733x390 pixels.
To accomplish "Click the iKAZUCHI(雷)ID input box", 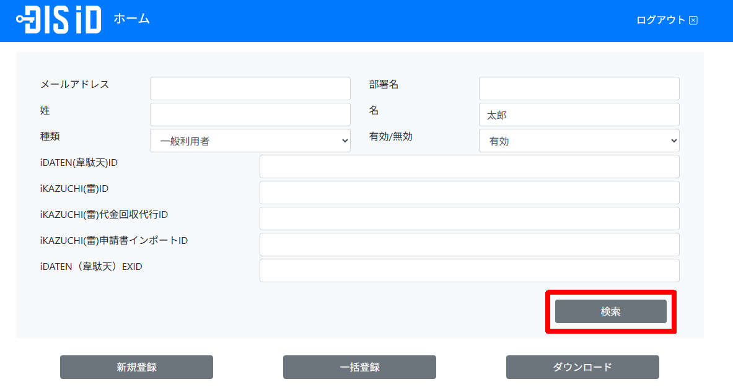I will coord(469,193).
